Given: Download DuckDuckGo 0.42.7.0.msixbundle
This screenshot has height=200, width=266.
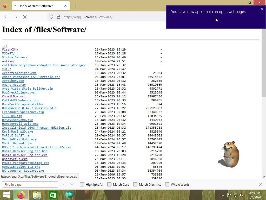Looking at the screenshot, I should click(x=29, y=108).
